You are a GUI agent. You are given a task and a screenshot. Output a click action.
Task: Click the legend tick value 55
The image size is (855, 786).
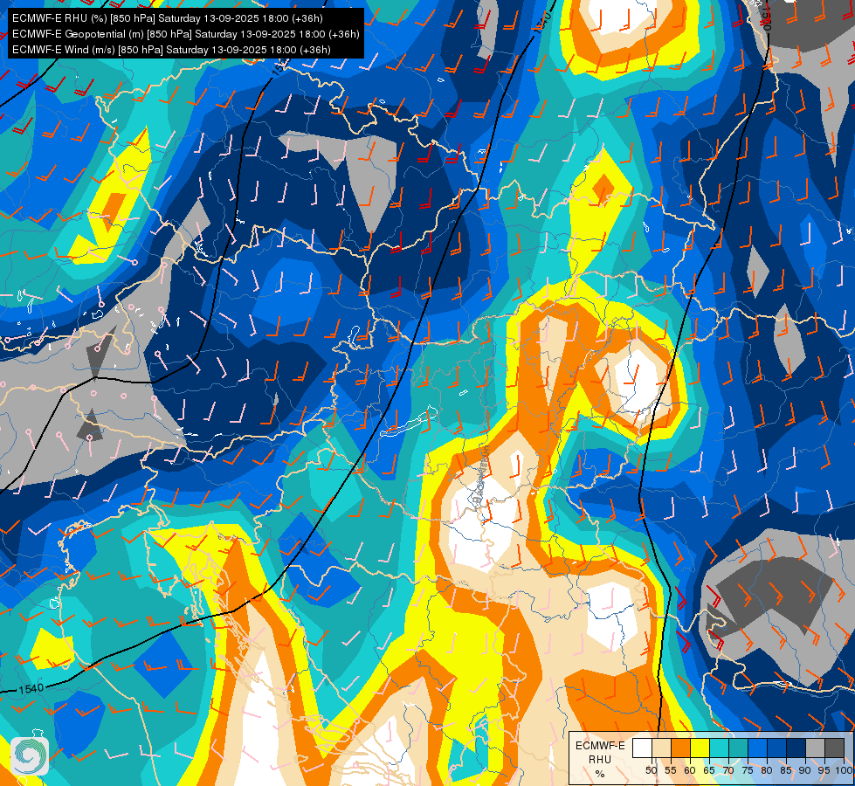point(671,770)
